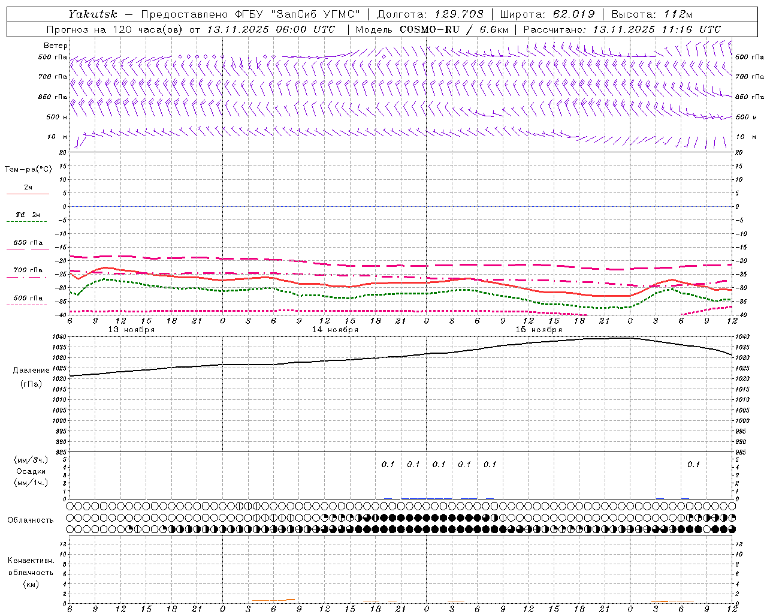Click the "Модель COSMO-RU / 6.6км" text
Screen dimensions: 767x614
(x=431, y=29)
